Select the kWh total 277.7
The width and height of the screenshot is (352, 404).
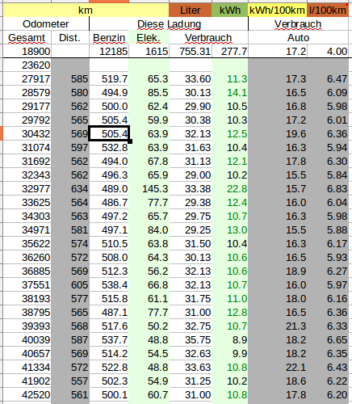(230, 51)
